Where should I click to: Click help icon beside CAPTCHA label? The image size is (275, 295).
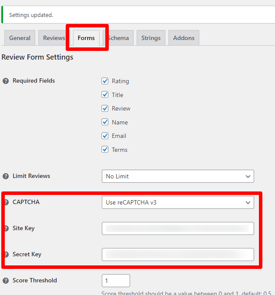coord(7,202)
